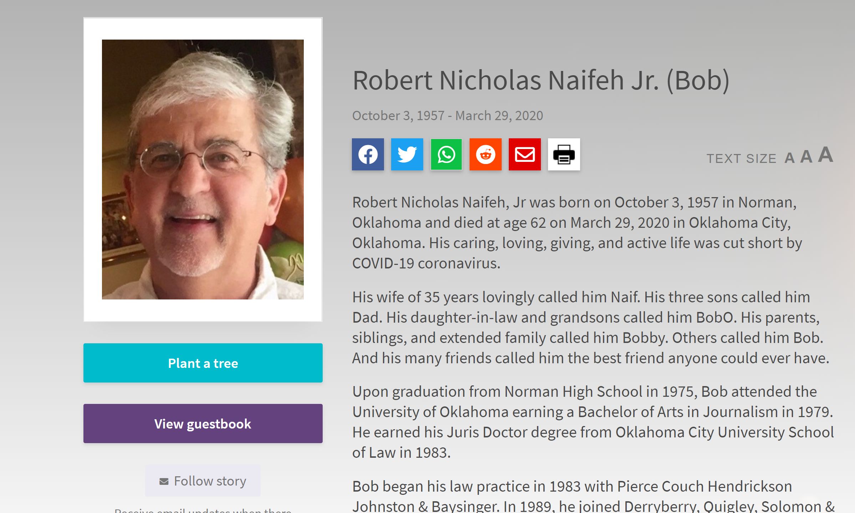Image resolution: width=855 pixels, height=513 pixels.
Task: Select the largest text size A
Action: point(825,155)
